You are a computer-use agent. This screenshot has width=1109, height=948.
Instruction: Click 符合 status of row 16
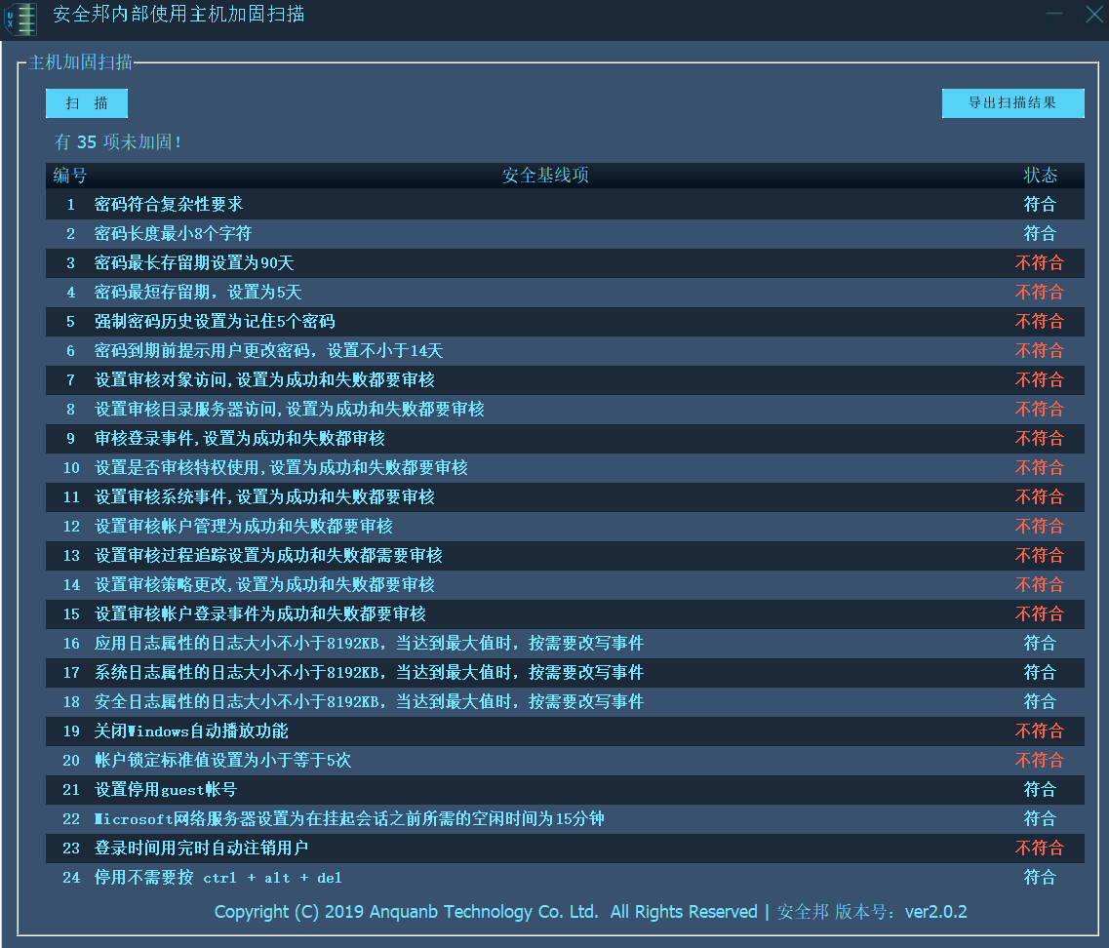point(1041,643)
